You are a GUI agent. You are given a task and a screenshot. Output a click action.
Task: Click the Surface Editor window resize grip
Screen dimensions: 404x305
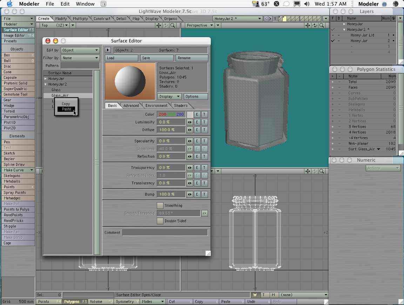click(x=208, y=253)
